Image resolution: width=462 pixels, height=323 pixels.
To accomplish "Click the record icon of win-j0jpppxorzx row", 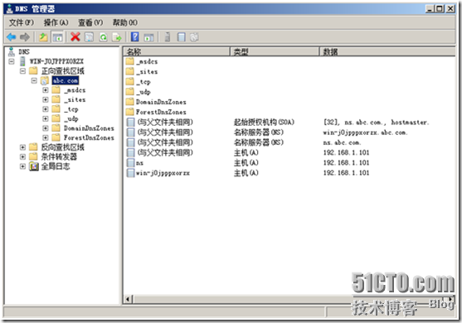I will 130,172.
